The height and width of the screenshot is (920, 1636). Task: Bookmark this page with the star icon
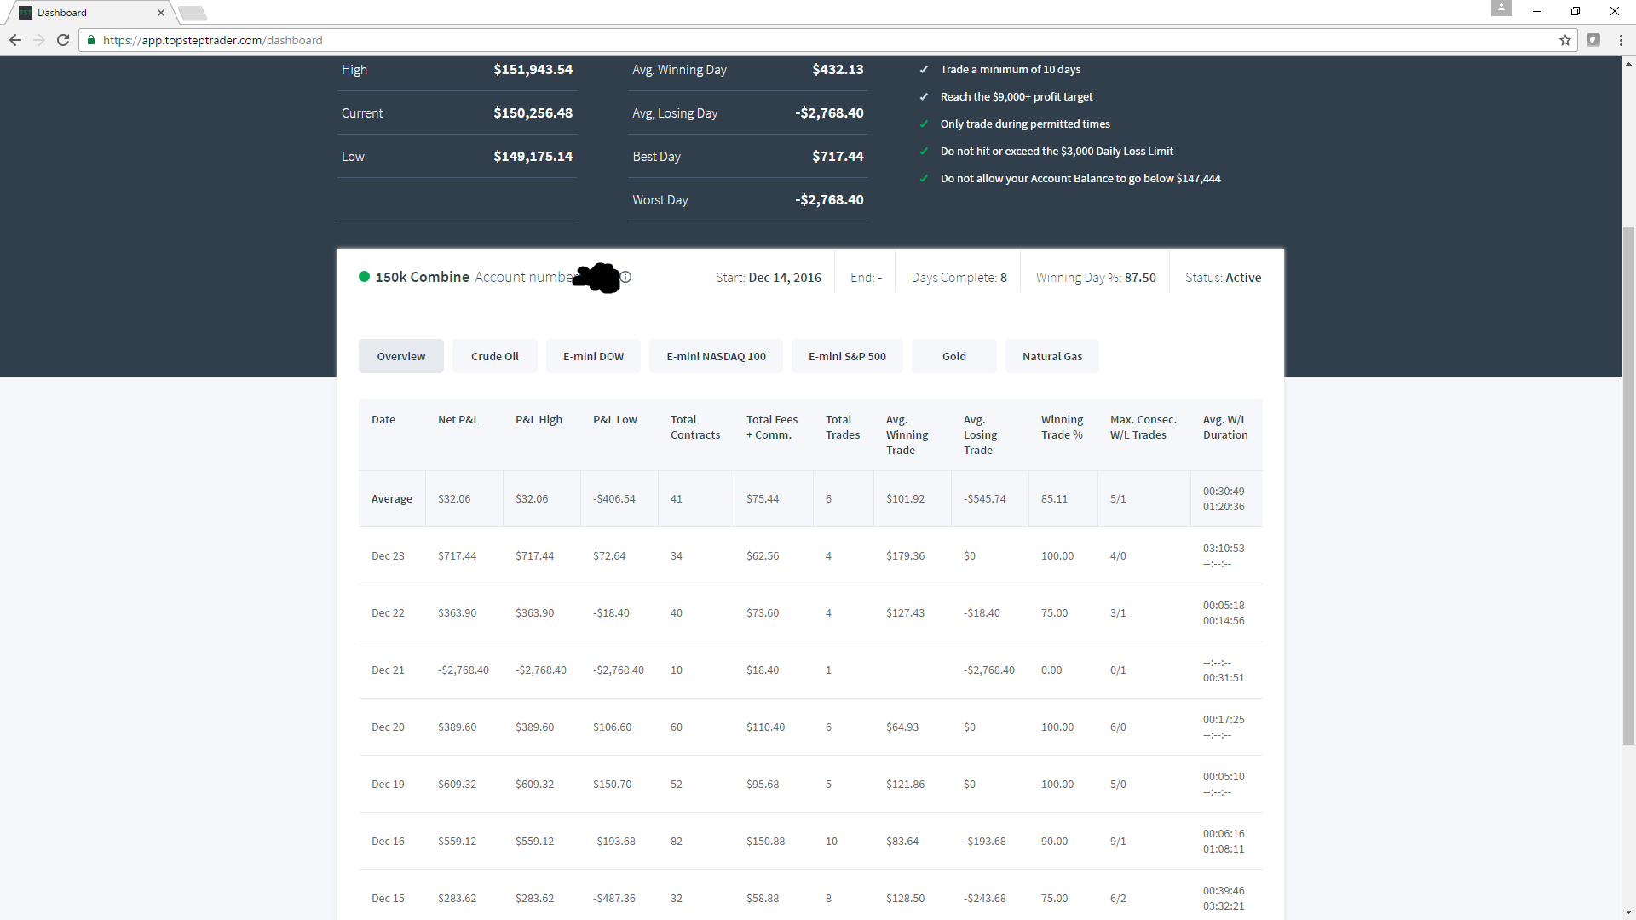pos(1565,40)
